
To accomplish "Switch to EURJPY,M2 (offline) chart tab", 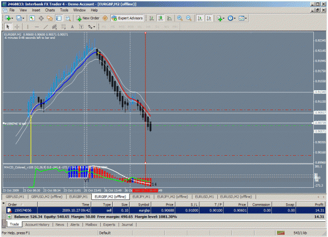I will pyautogui.click(x=173, y=197).
